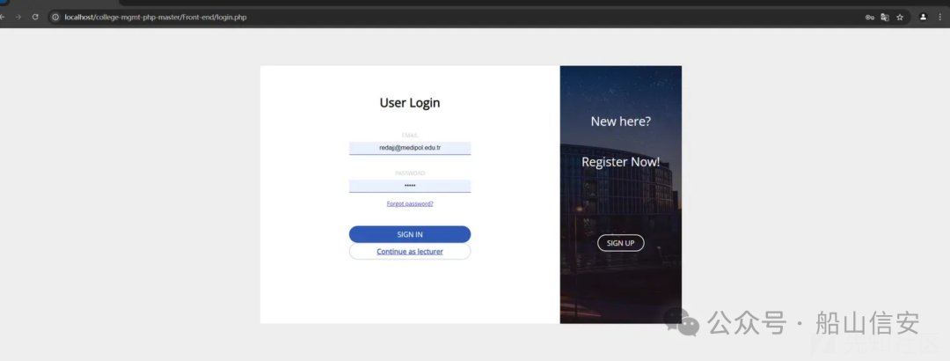This screenshot has height=361, width=950.
Task: Click the Password input field
Action: point(410,186)
